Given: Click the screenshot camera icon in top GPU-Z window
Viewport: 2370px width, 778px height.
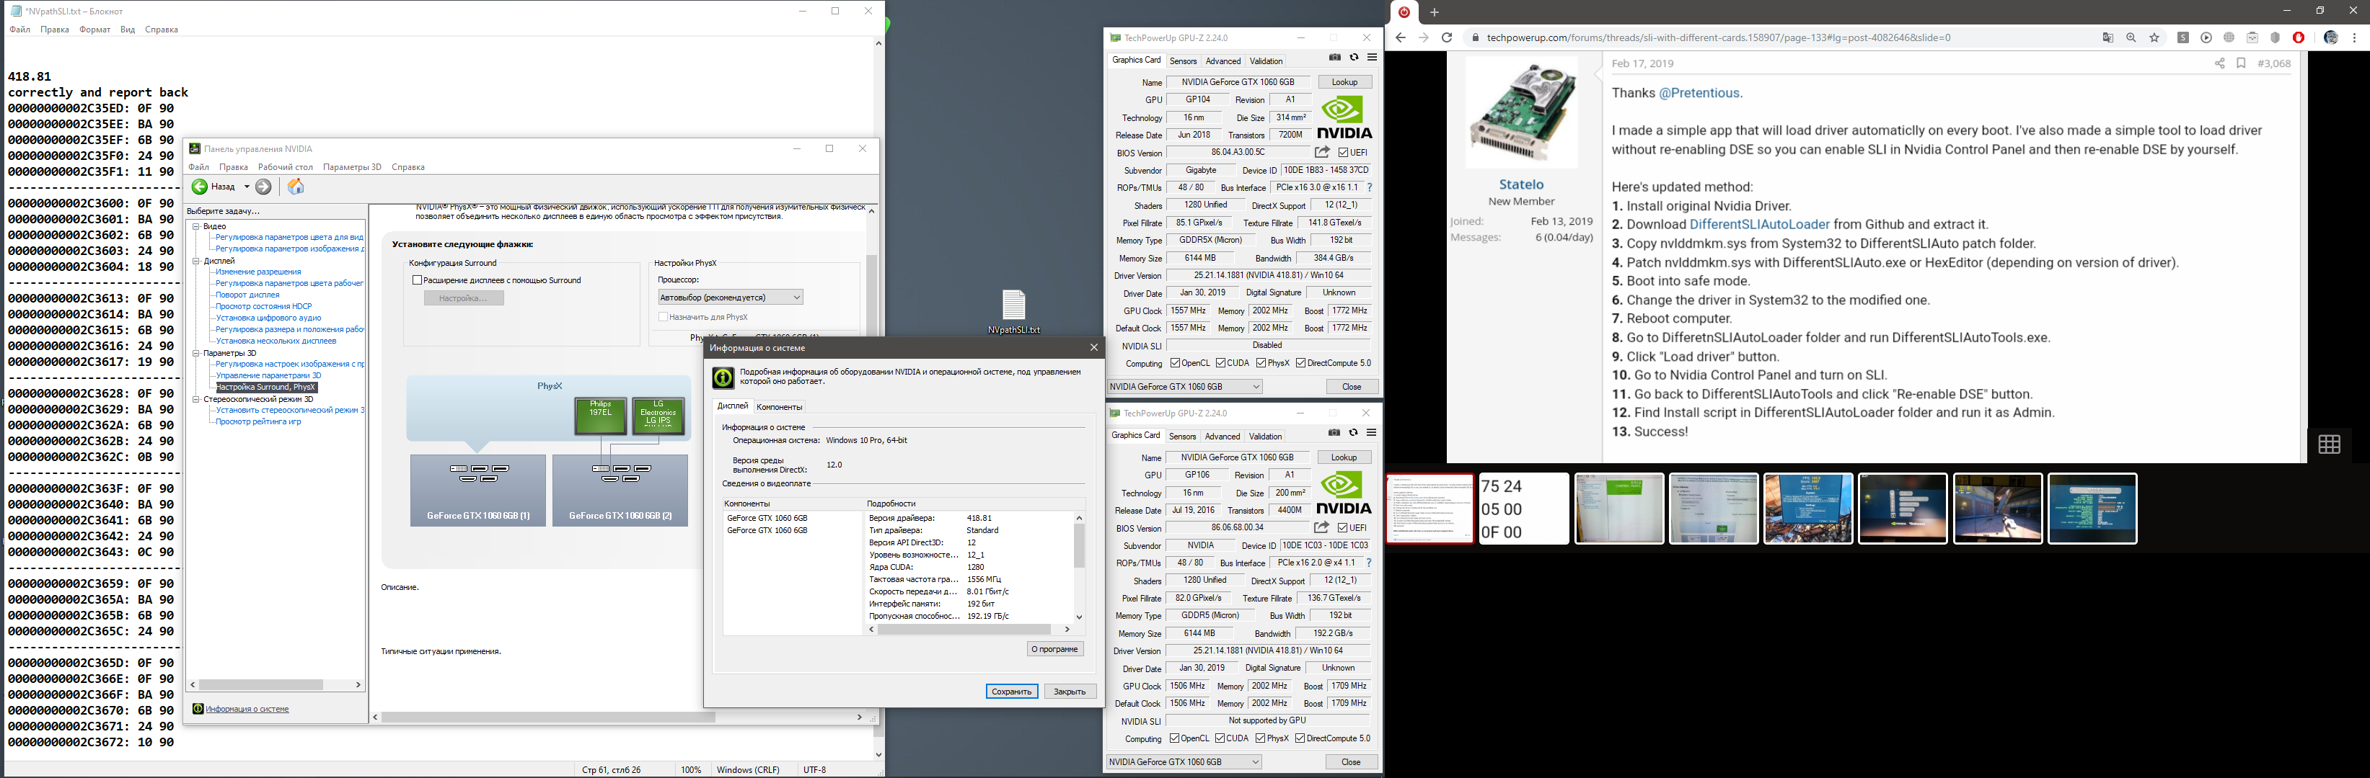Looking at the screenshot, I should pyautogui.click(x=1334, y=57).
